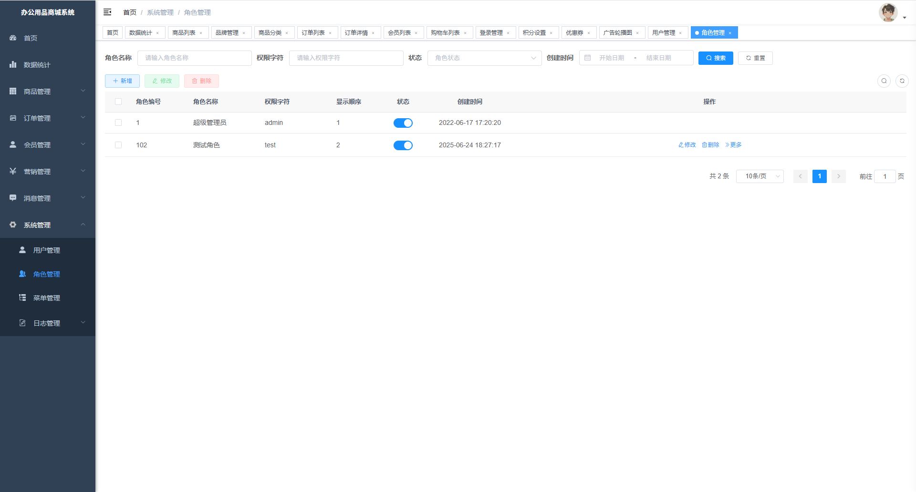The height and width of the screenshot is (492, 916).
Task: Click the round search toggle icon
Action: pyautogui.click(x=884, y=81)
